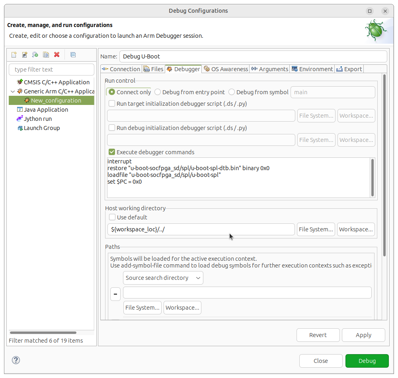Collapse all configurations in the tree

point(73,55)
